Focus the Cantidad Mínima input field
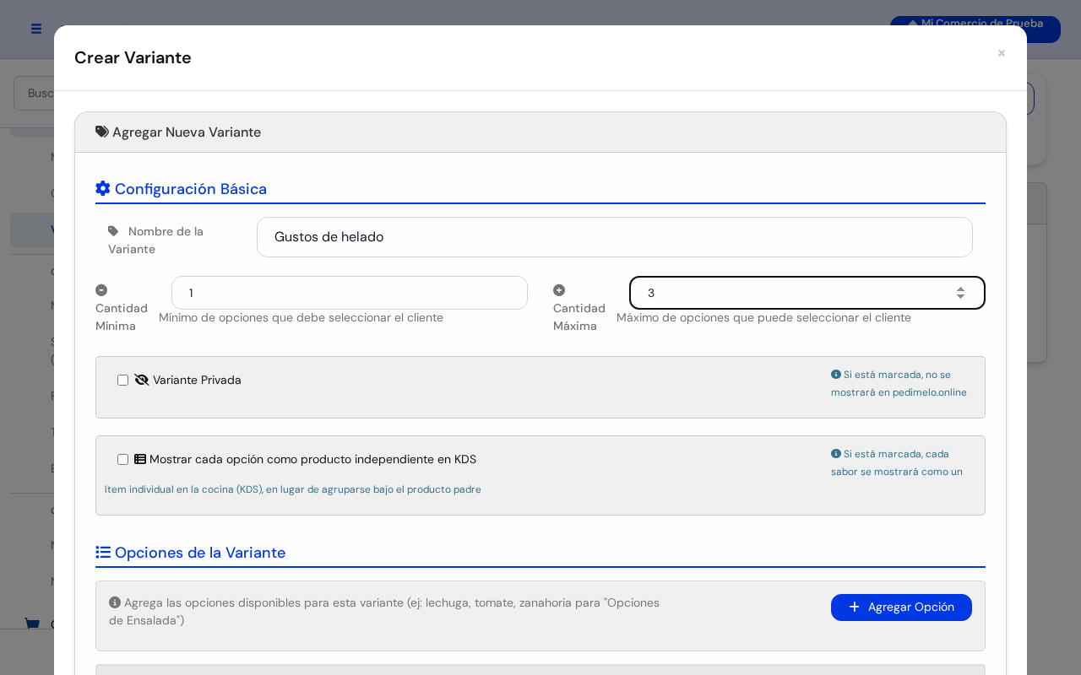Image resolution: width=1081 pixels, height=675 pixels. tap(350, 293)
